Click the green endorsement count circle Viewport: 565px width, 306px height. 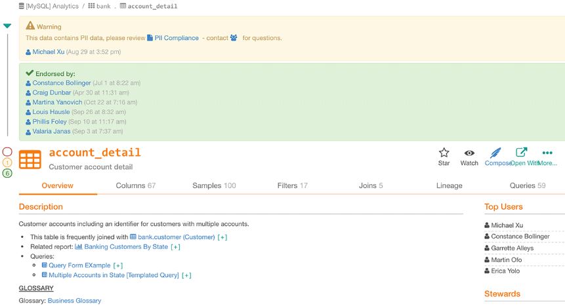[7, 173]
